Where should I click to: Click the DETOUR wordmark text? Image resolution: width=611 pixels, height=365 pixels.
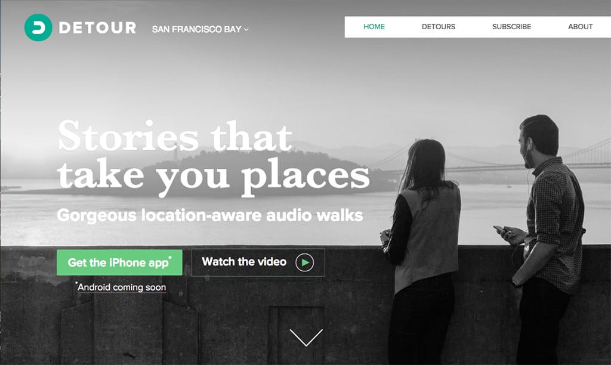click(97, 27)
